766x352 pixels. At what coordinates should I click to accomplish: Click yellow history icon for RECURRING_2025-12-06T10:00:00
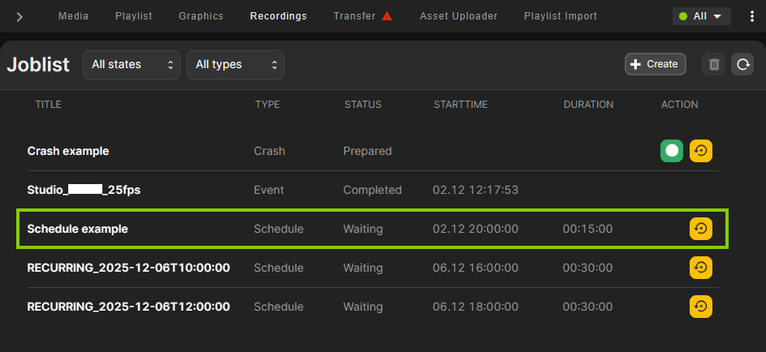[x=700, y=268]
